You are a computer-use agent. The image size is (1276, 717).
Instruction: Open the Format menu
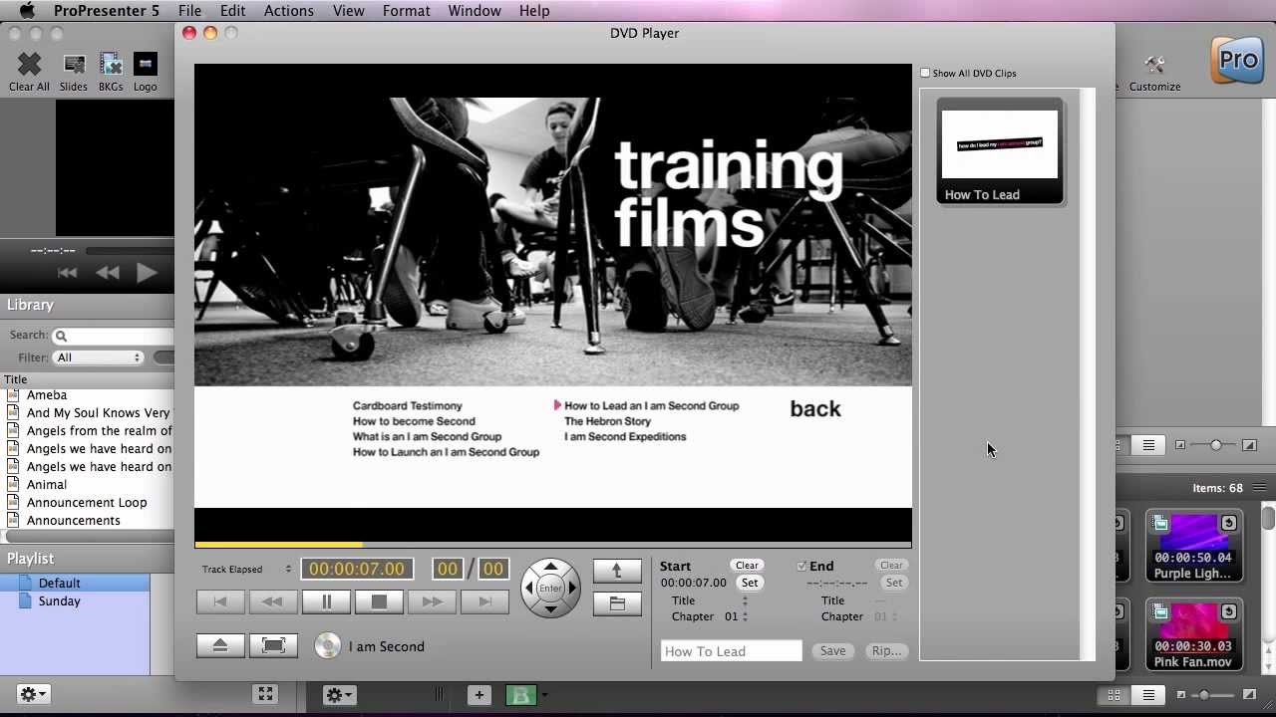tap(407, 11)
